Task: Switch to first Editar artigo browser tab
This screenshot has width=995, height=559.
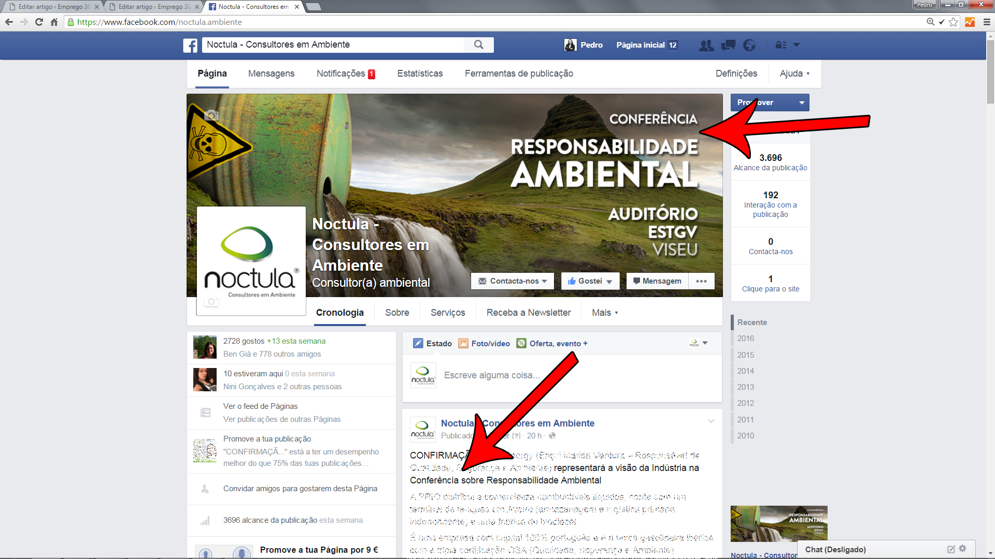Action: click(x=53, y=7)
